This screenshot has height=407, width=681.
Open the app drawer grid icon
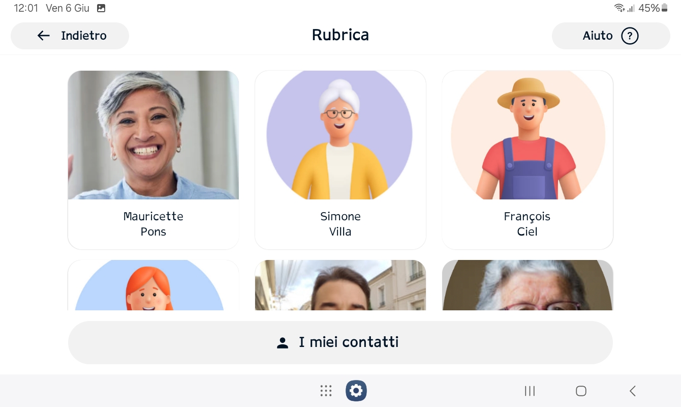point(326,391)
